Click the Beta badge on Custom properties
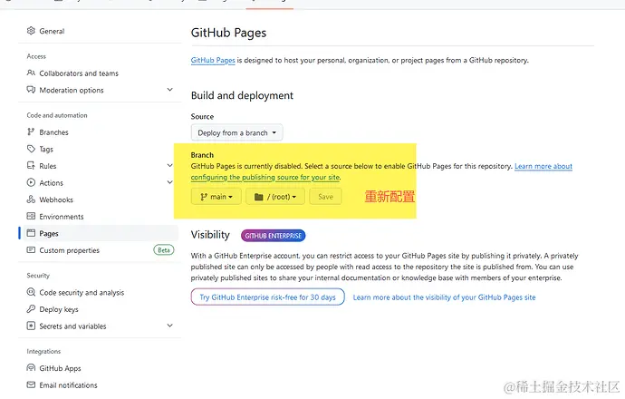The width and height of the screenshot is (625, 399). pos(164,250)
